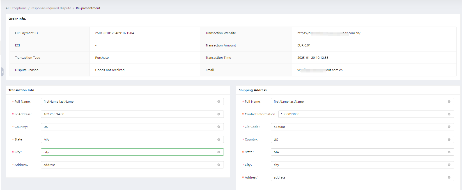Go to All Exceptions breadcrumb
The image size is (462, 190).
(x=16, y=8)
